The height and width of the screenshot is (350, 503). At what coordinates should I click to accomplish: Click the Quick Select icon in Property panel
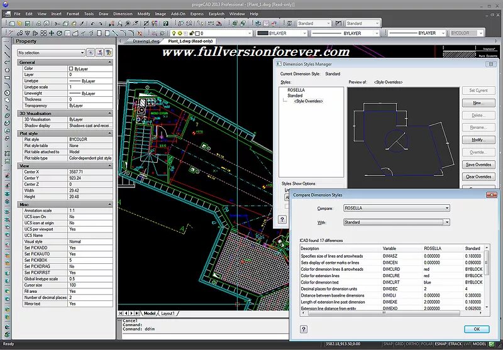point(109,53)
